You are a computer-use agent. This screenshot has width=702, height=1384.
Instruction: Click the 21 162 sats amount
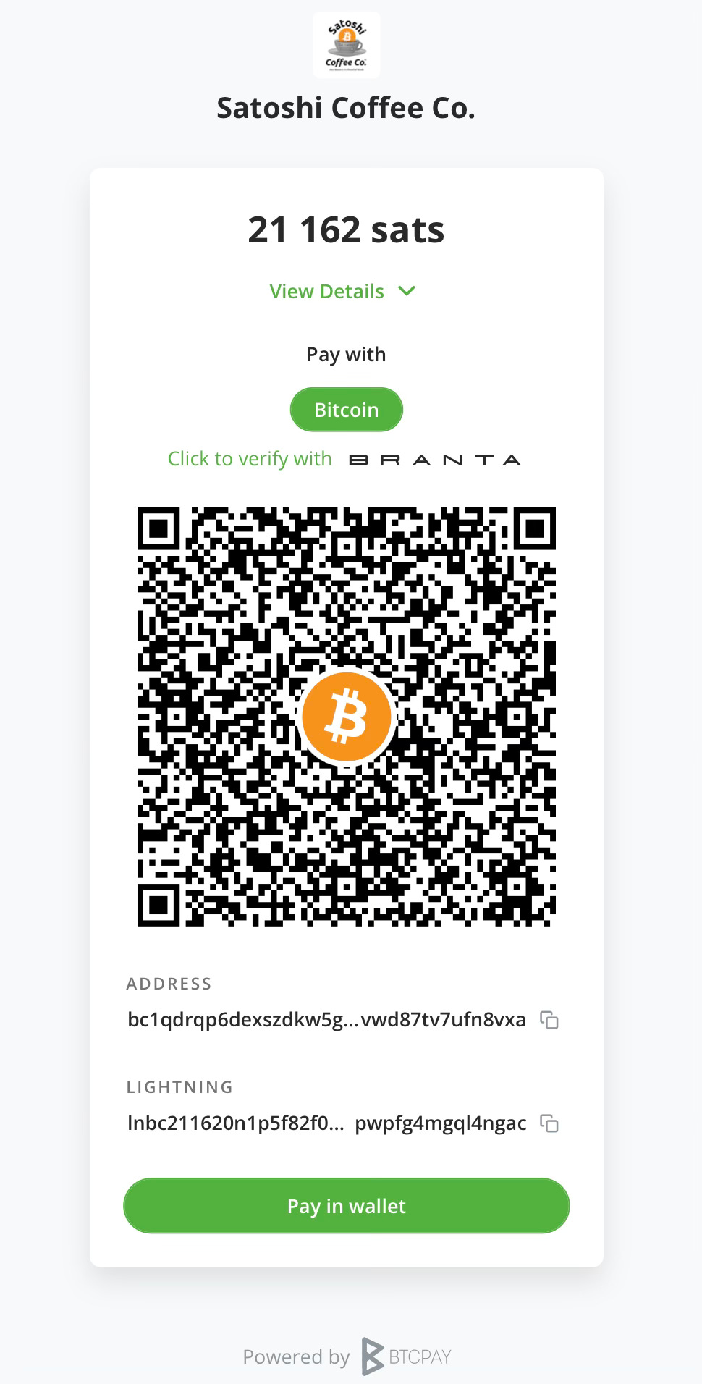point(347,230)
